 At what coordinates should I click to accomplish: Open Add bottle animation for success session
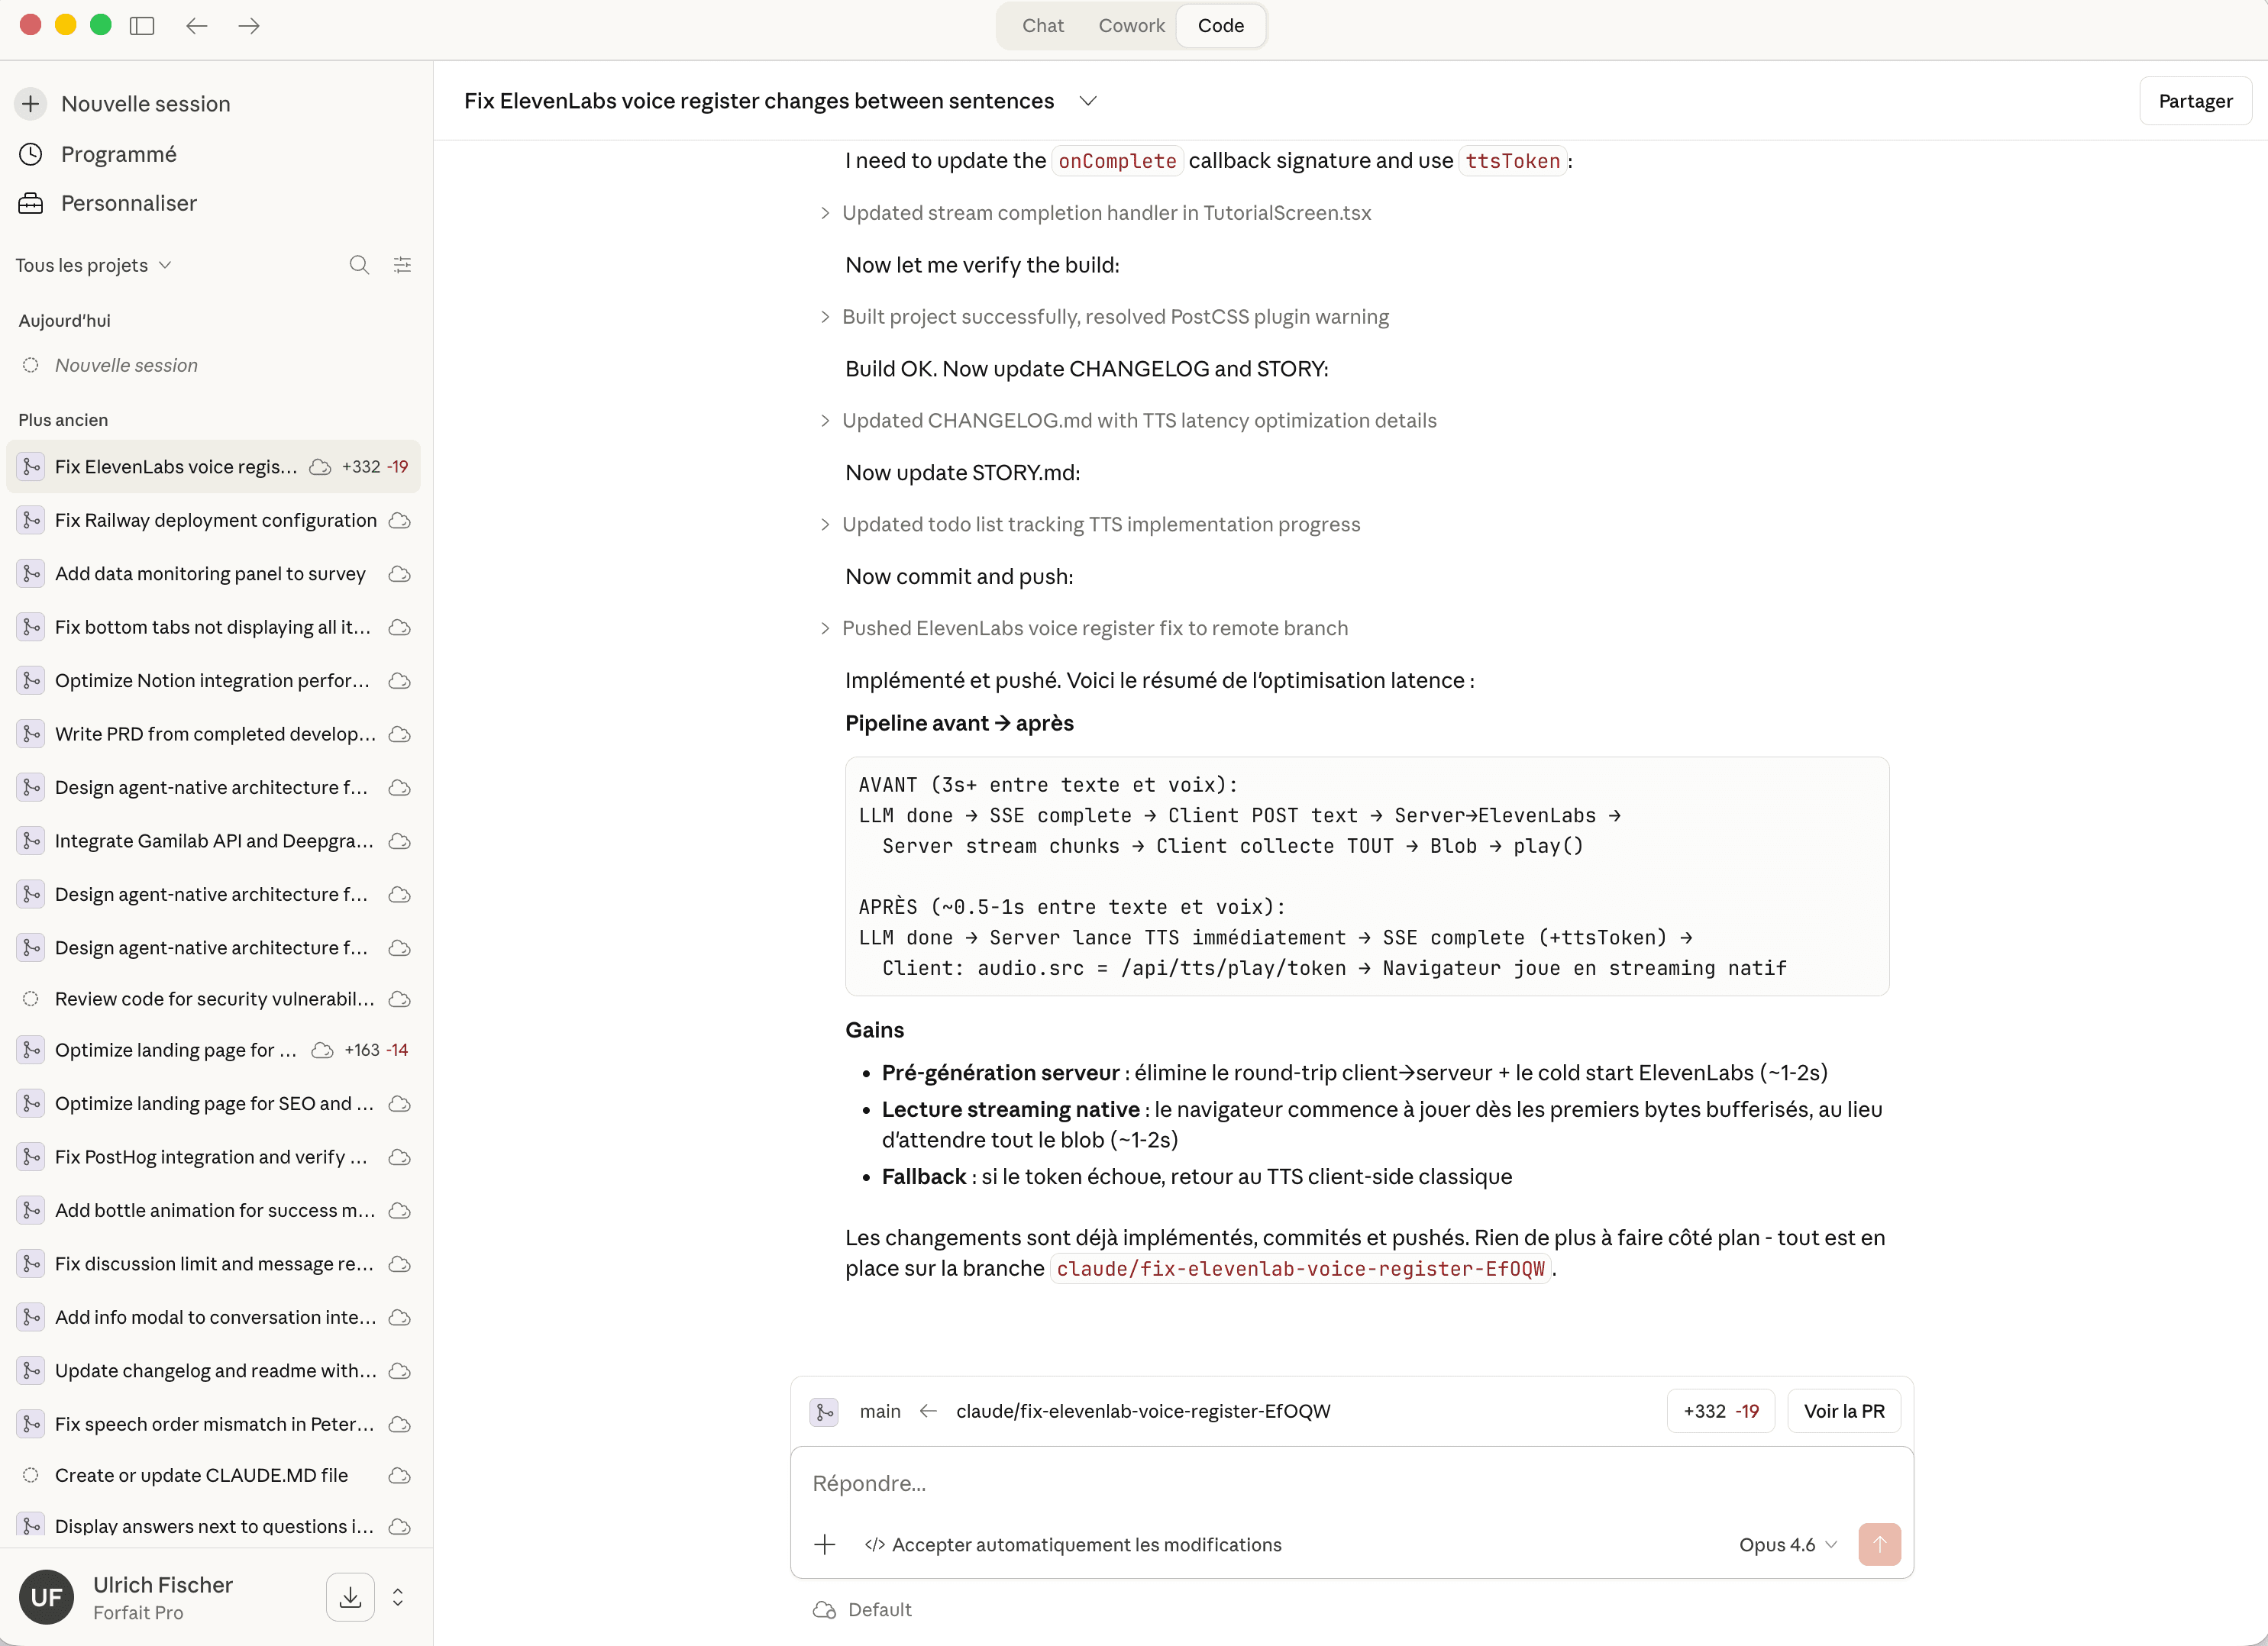point(213,1210)
